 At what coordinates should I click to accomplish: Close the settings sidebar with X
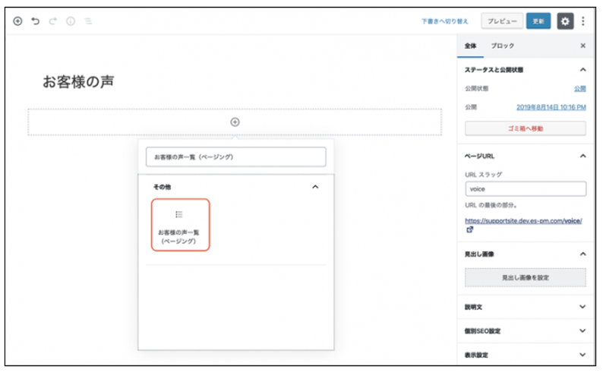tap(582, 46)
